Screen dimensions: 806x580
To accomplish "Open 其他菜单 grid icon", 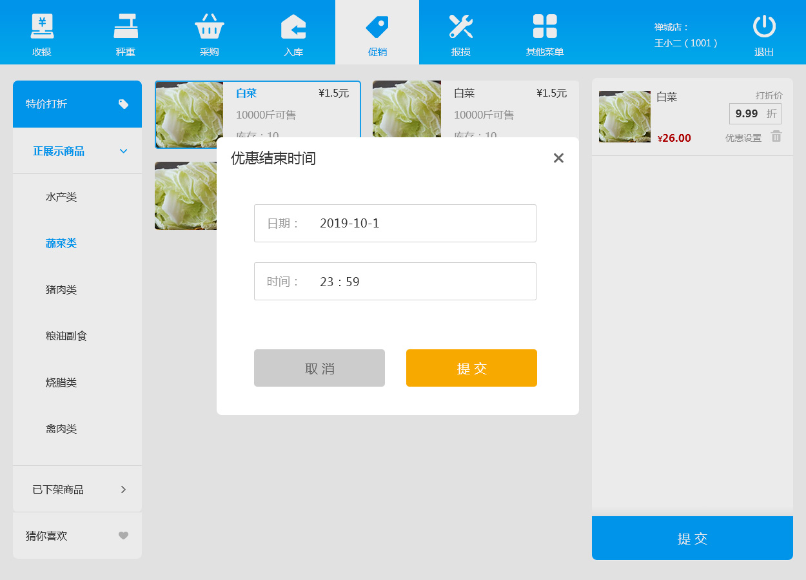I will point(545,27).
